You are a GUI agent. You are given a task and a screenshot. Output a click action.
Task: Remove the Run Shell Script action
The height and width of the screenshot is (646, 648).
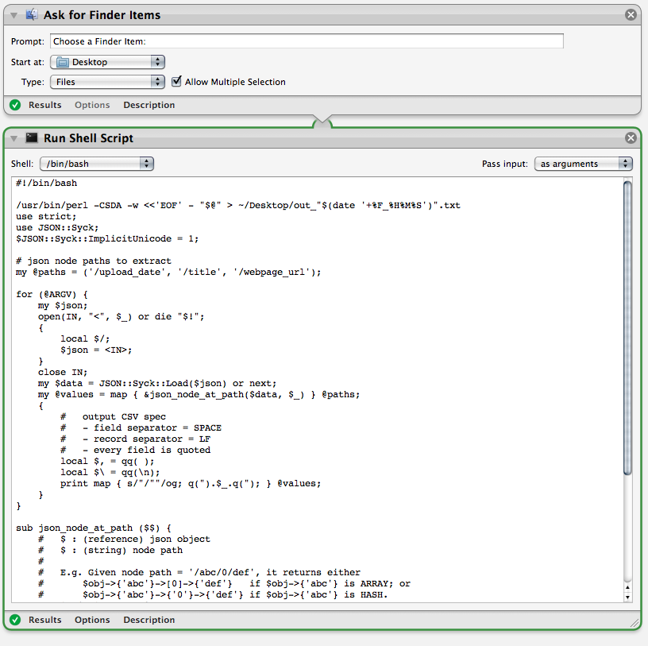(x=631, y=137)
